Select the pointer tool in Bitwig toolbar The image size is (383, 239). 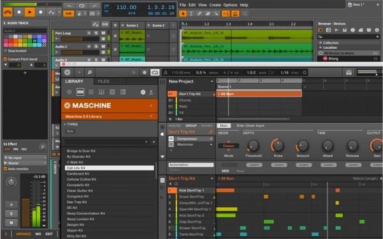click(183, 13)
